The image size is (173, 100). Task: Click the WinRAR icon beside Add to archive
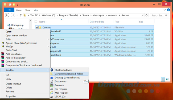(3, 54)
